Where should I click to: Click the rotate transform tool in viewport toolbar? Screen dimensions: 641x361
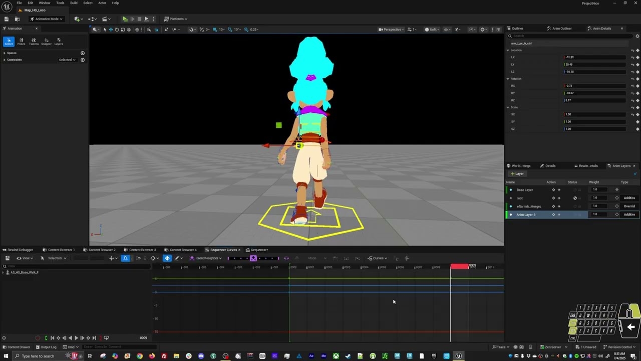pos(117,30)
